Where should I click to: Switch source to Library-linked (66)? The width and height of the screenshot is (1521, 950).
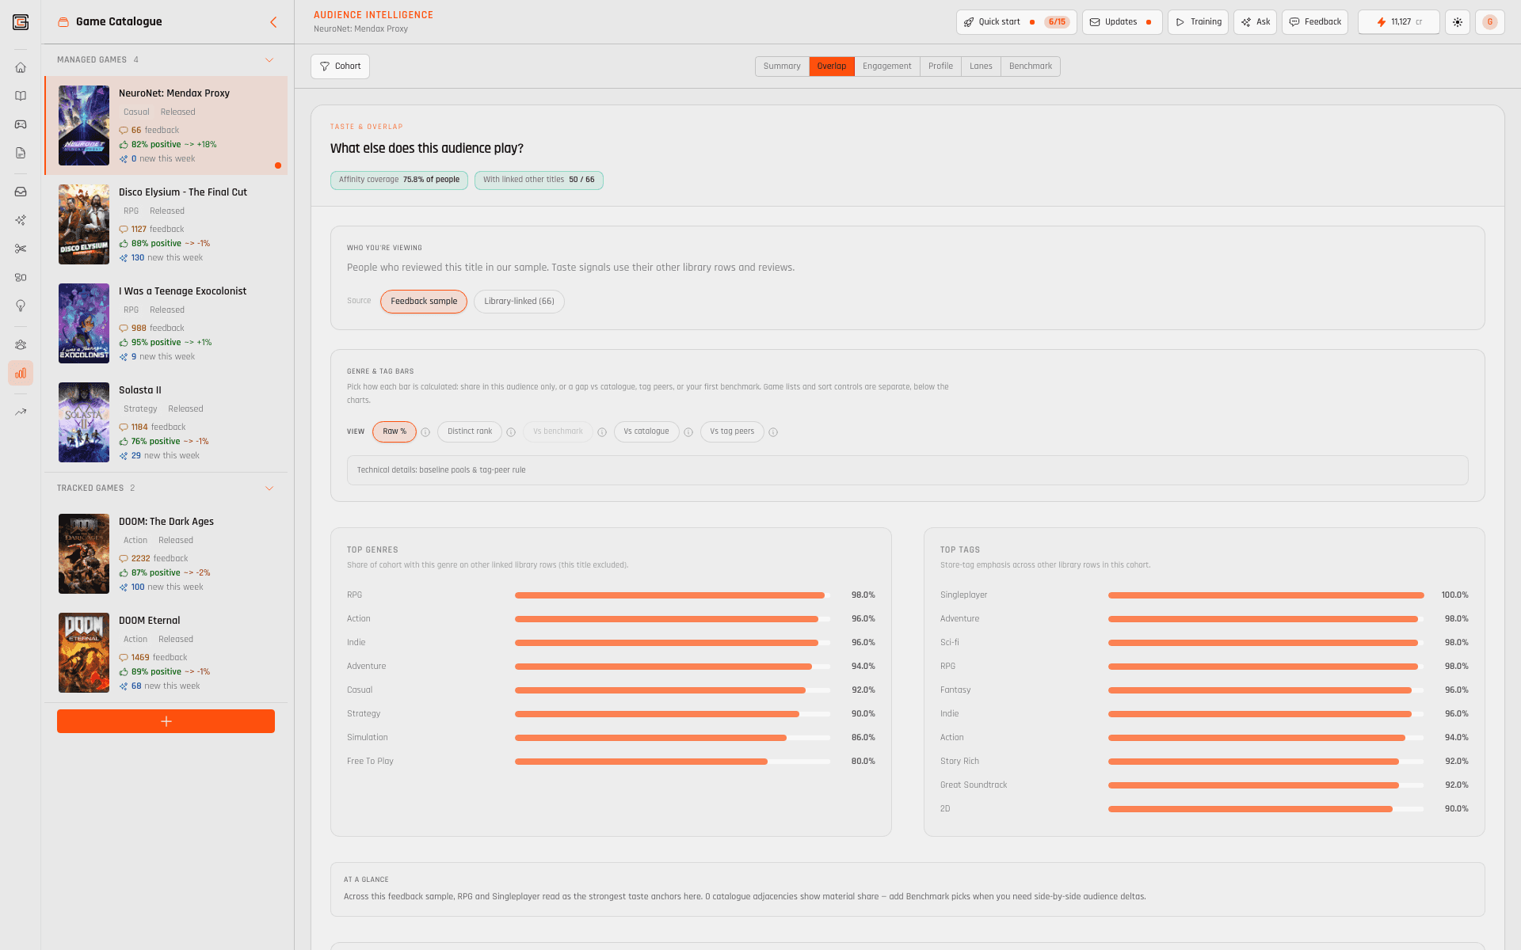pos(519,302)
